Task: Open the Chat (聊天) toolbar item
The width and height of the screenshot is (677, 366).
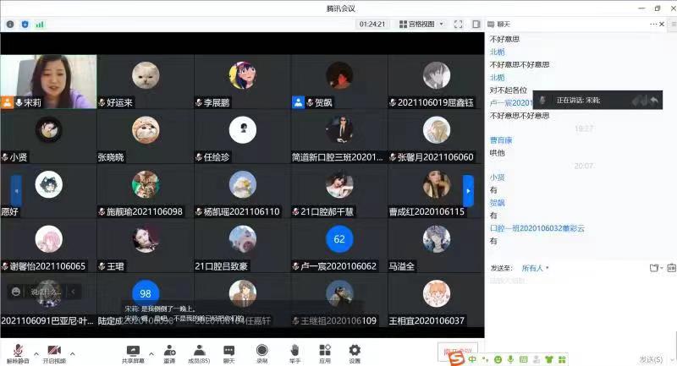Action: (228, 351)
